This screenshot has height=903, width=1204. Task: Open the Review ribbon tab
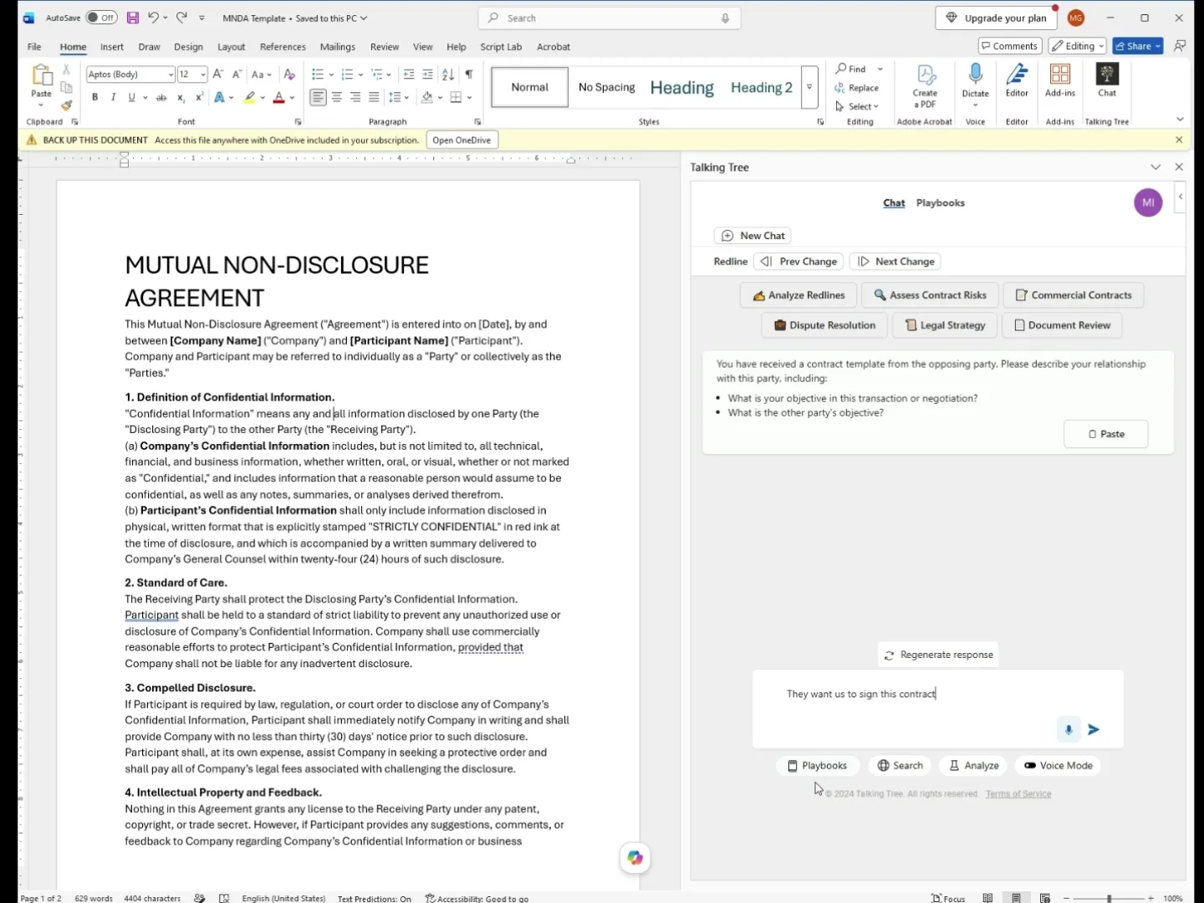[385, 47]
